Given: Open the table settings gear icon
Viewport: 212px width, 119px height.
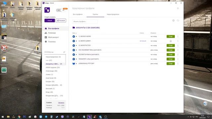Looking at the screenshot, I should [x=173, y=20].
